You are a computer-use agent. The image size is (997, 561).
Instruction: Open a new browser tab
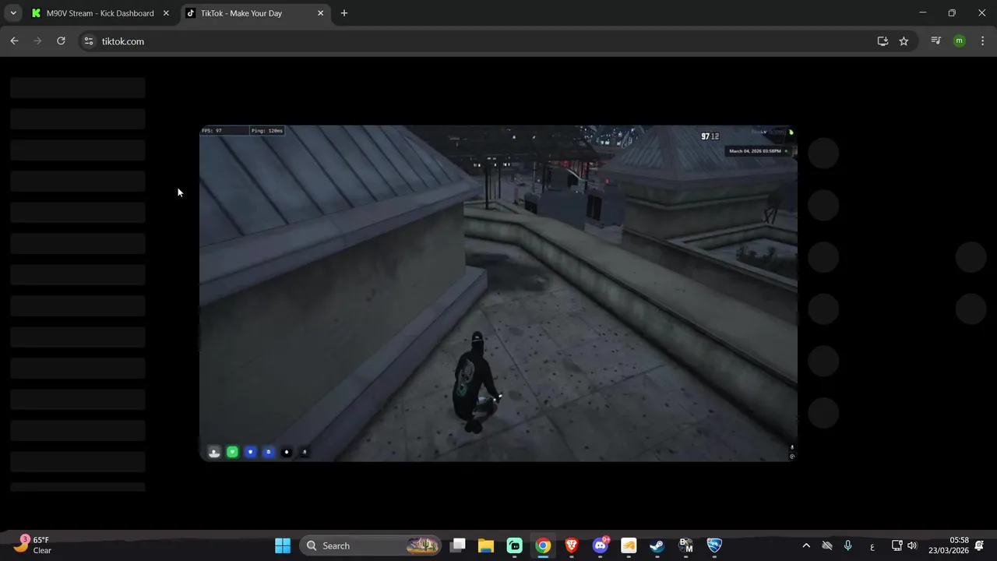(343, 13)
